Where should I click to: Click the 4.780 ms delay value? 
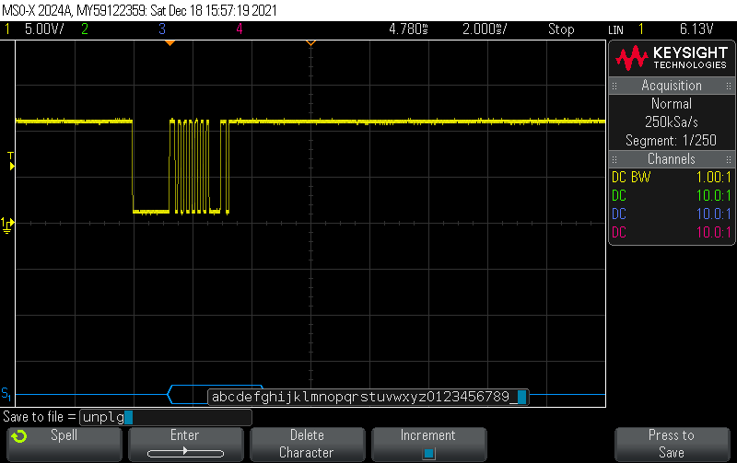point(408,29)
